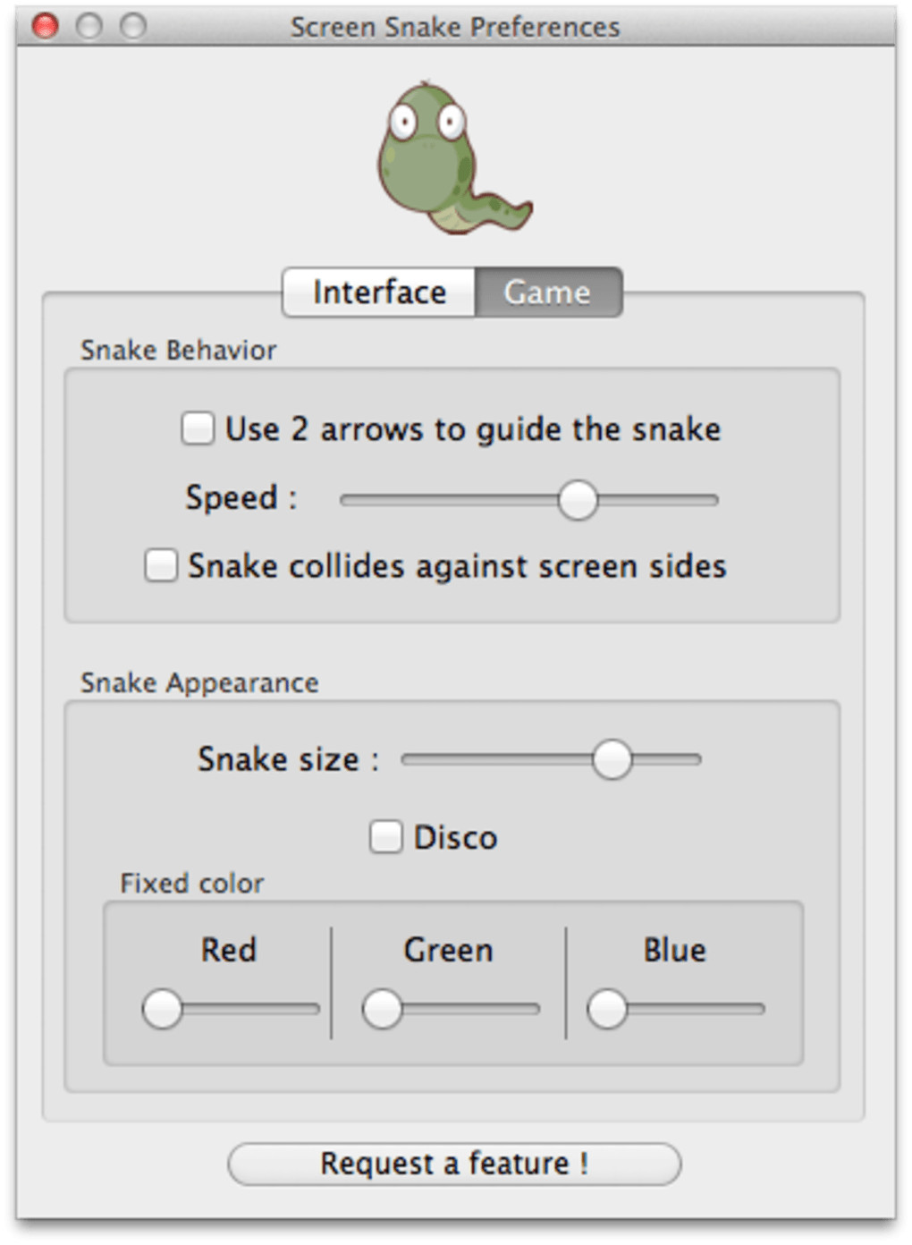Screen dimensions: 912x1245
Task: Click the Red slider track's right end
Action: (313, 1009)
